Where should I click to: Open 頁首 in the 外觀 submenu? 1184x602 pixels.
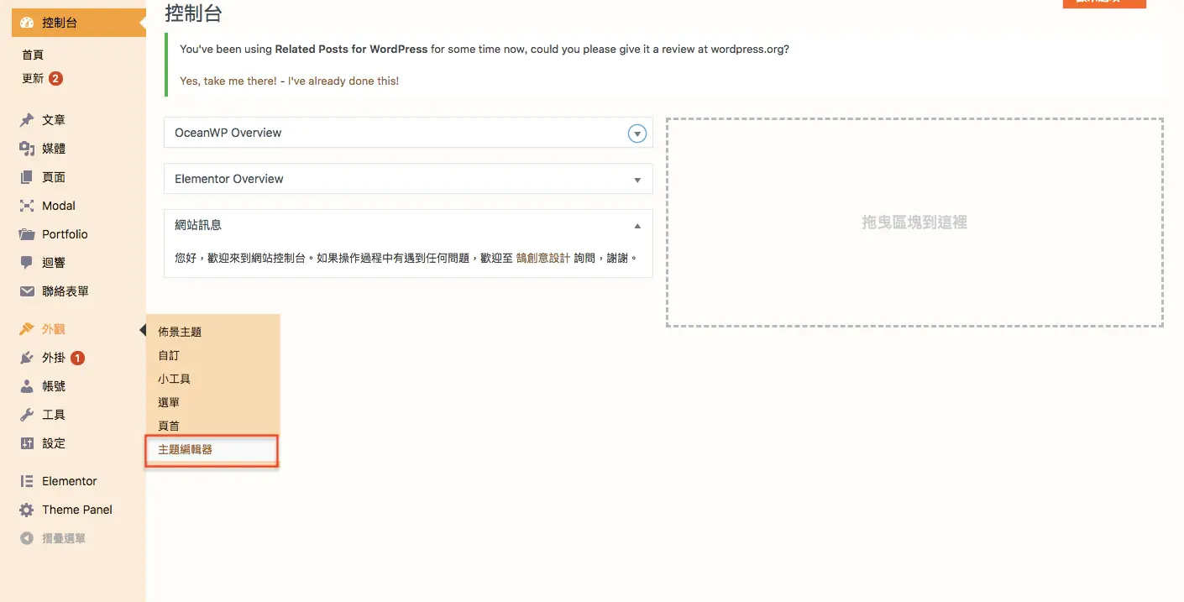pyautogui.click(x=169, y=426)
